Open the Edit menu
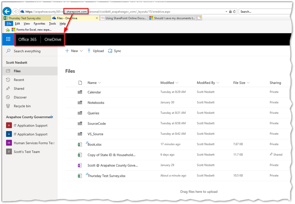The height and width of the screenshot is (204, 295). point(17,24)
